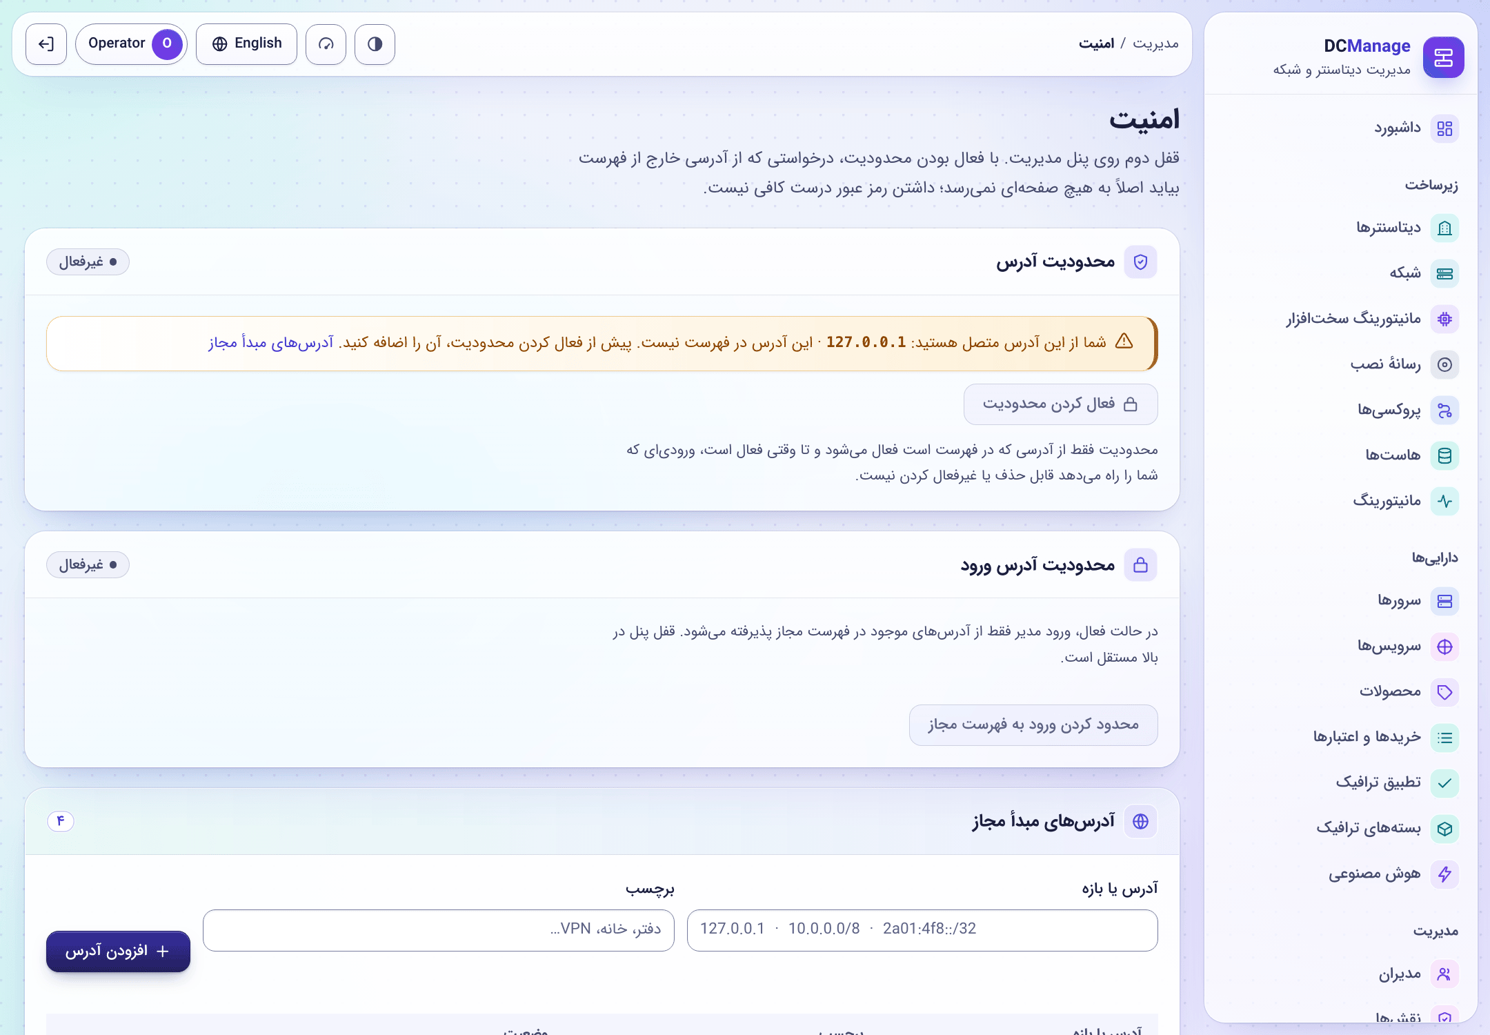
Task: Open مانیتورینگ pulse icon
Action: tap(1444, 502)
